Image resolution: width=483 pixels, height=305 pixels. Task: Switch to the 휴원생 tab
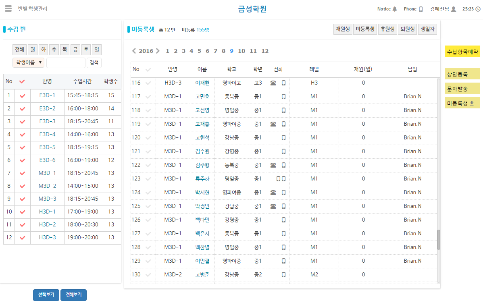[387, 29]
